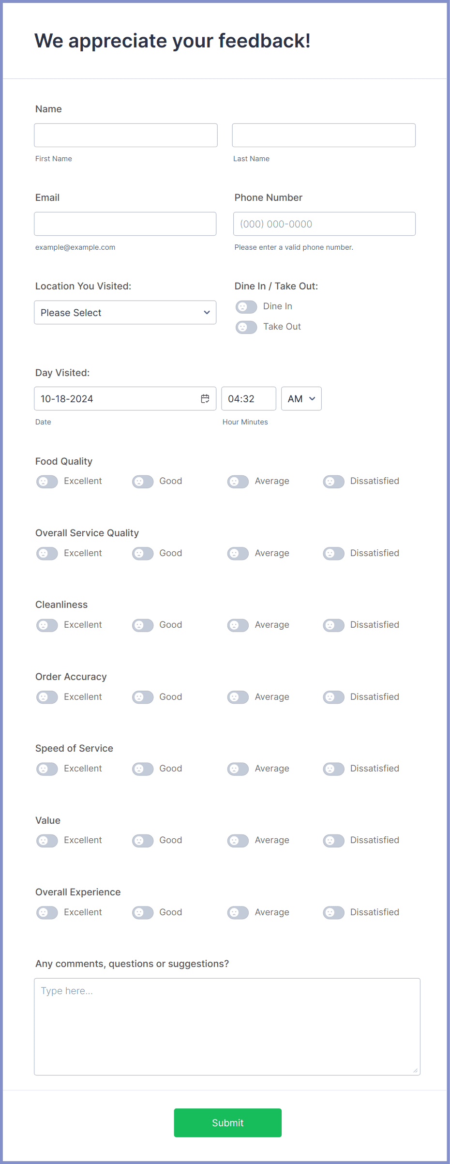Image resolution: width=450 pixels, height=1164 pixels.
Task: Select Dissatisfied for Food Quality
Action: (x=334, y=482)
